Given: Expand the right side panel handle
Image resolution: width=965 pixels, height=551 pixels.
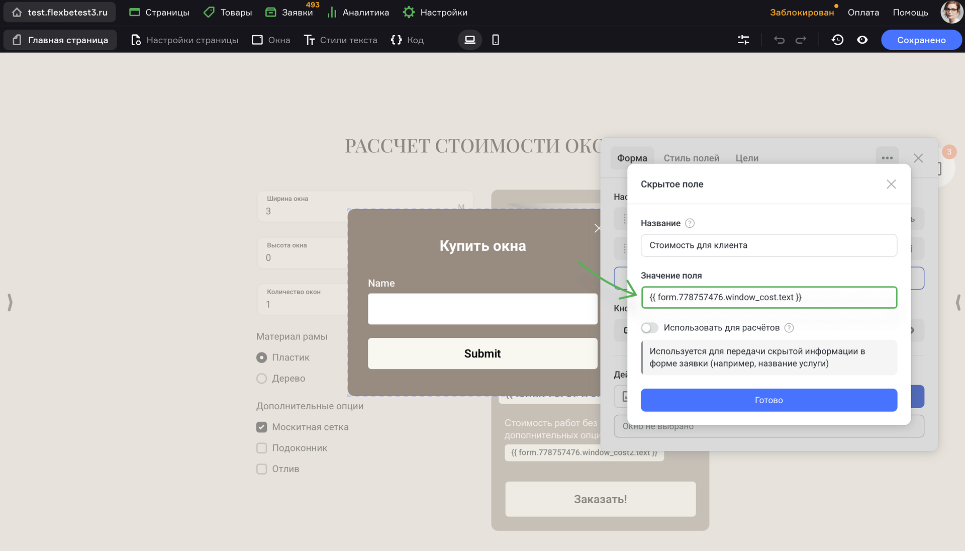Looking at the screenshot, I should [x=957, y=302].
